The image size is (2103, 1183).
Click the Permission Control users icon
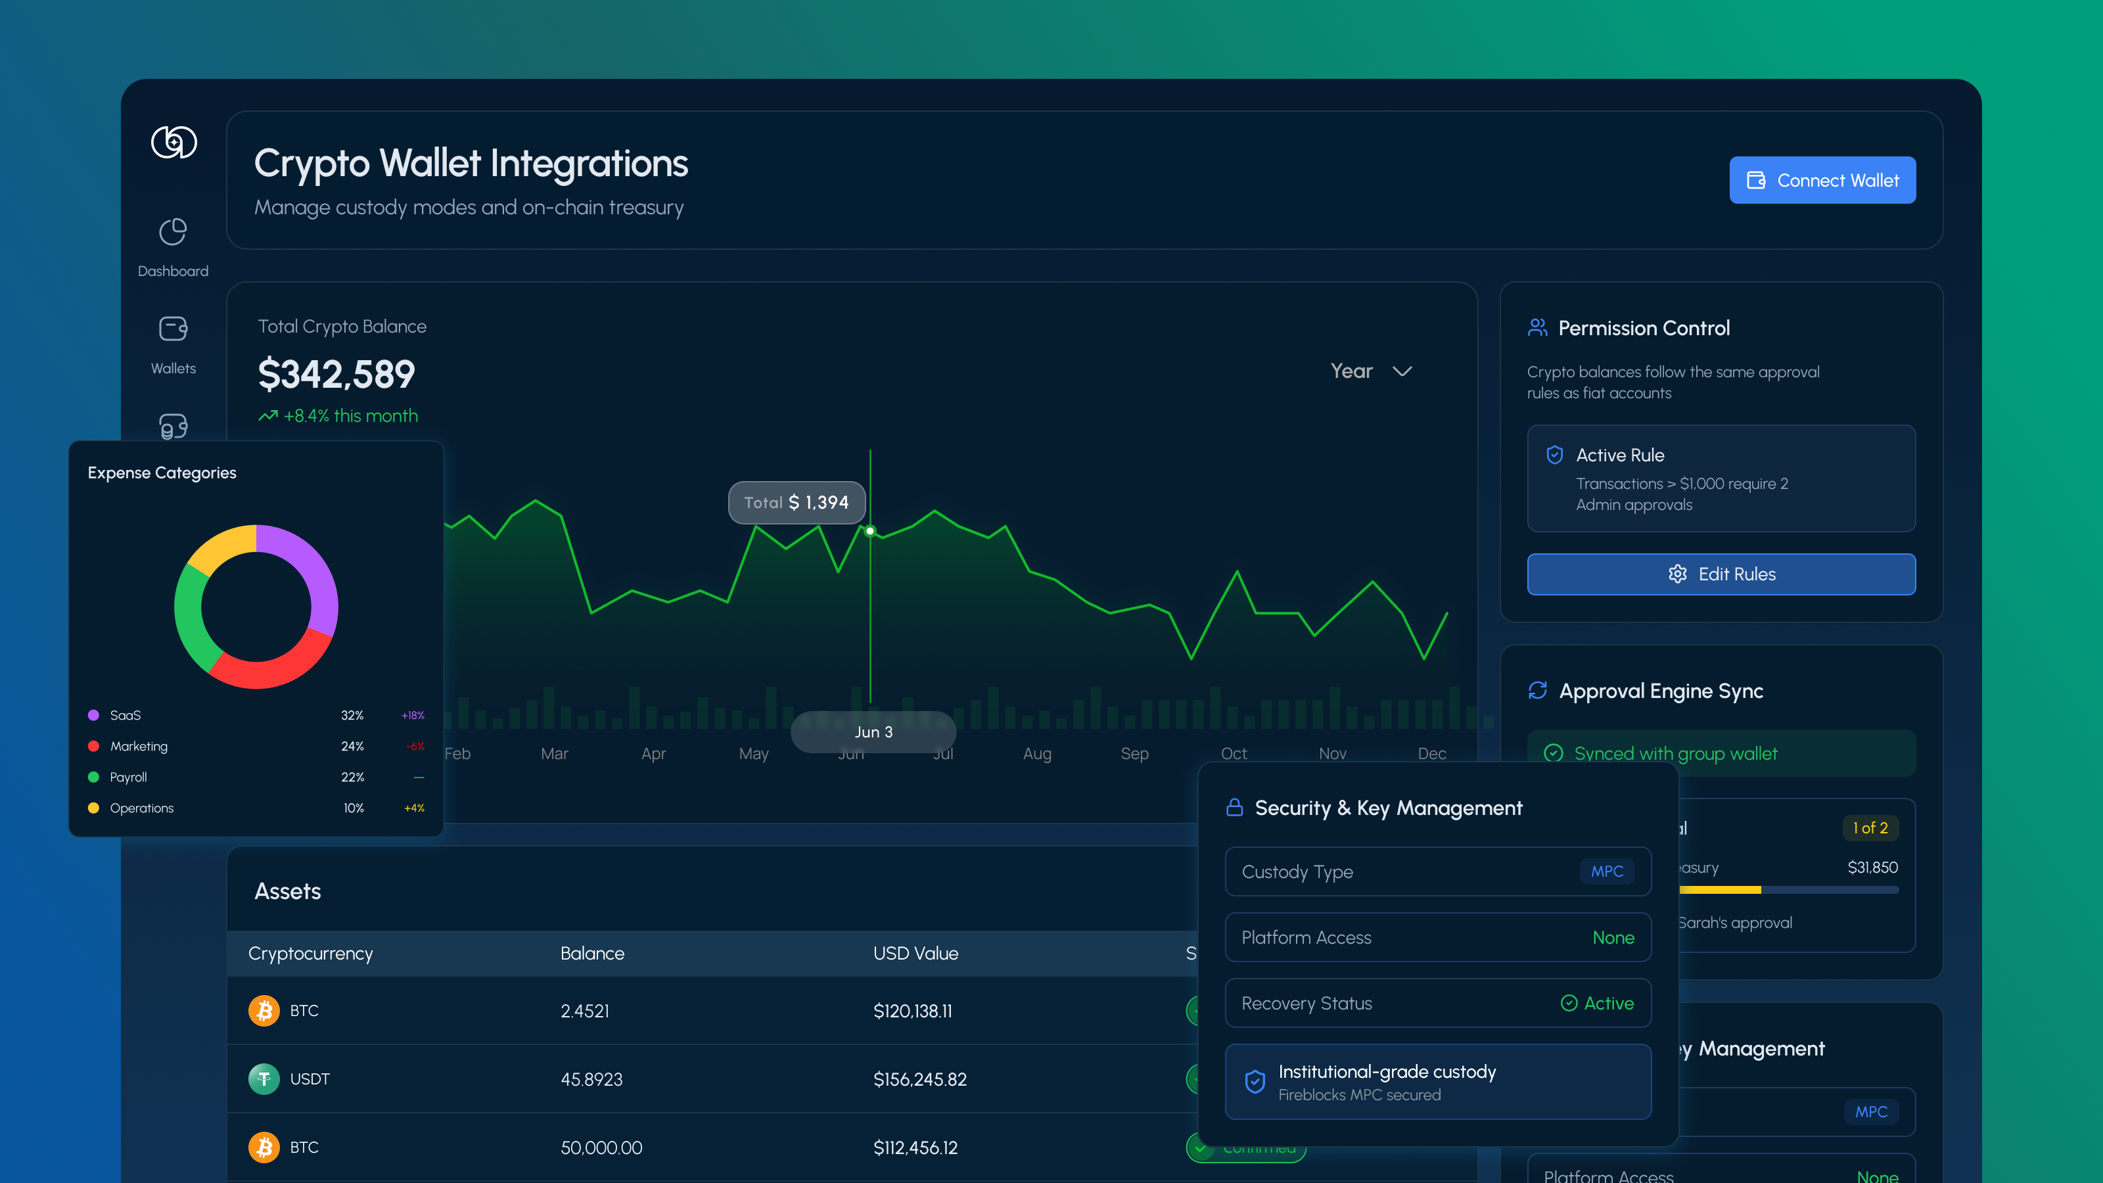point(1537,328)
